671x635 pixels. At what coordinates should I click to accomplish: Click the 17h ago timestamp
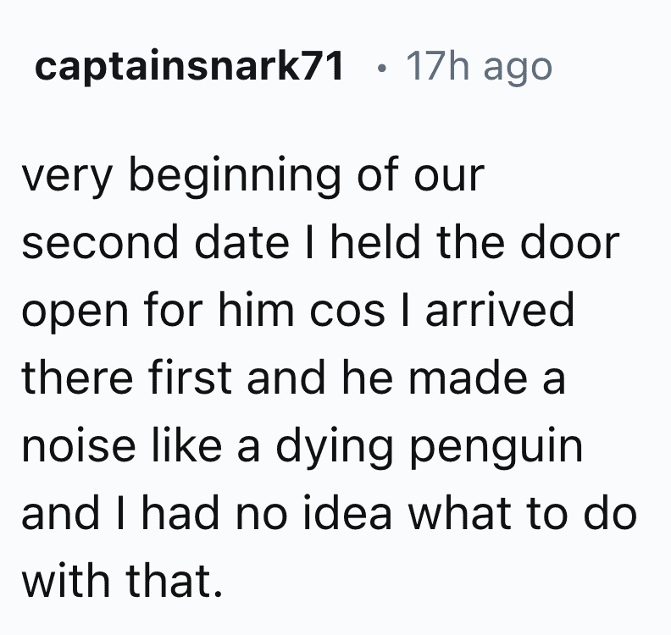(x=479, y=67)
